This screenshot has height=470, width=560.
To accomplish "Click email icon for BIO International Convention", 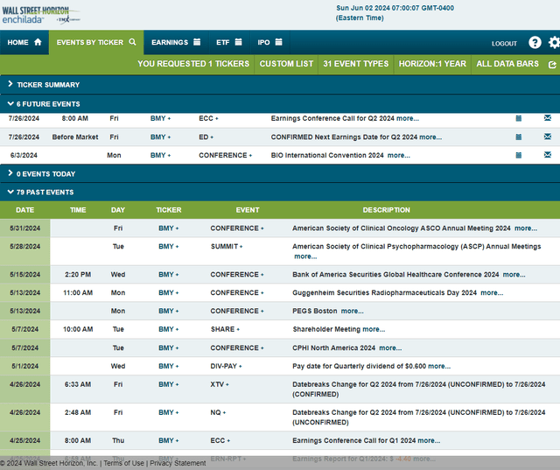I will click(547, 155).
